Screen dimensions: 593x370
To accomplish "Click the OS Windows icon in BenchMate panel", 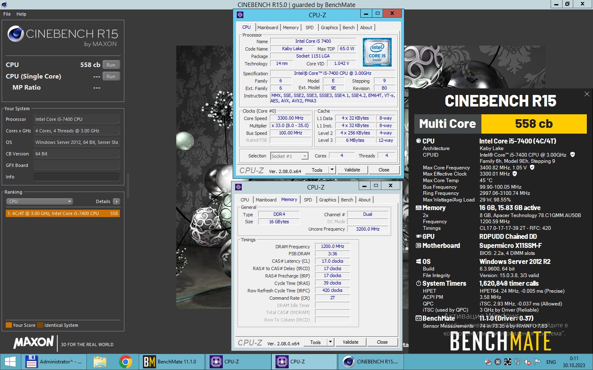I will pyautogui.click(x=418, y=261).
